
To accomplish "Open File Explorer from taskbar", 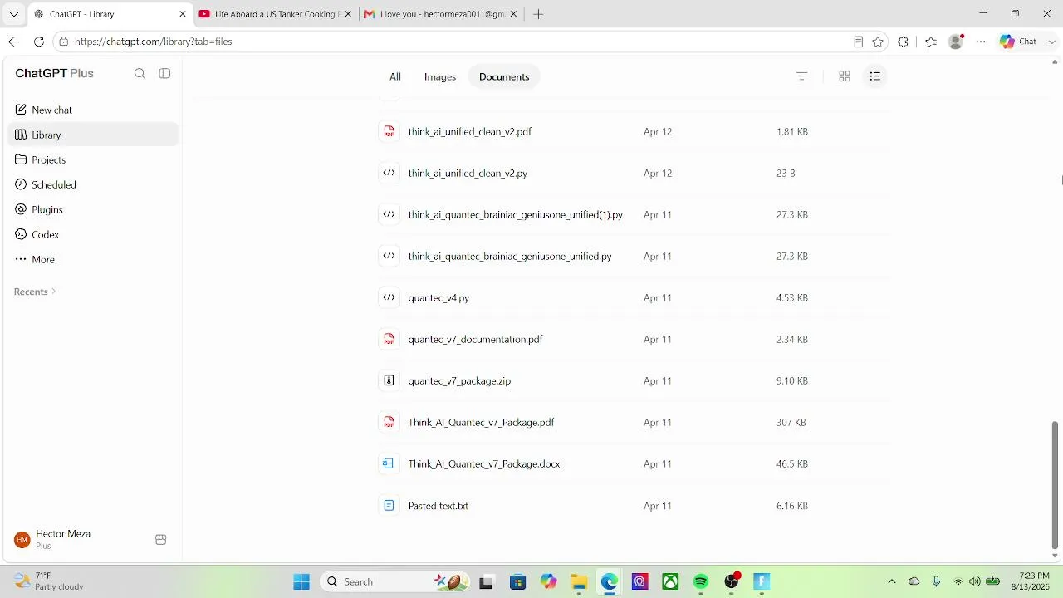I will click(x=579, y=582).
